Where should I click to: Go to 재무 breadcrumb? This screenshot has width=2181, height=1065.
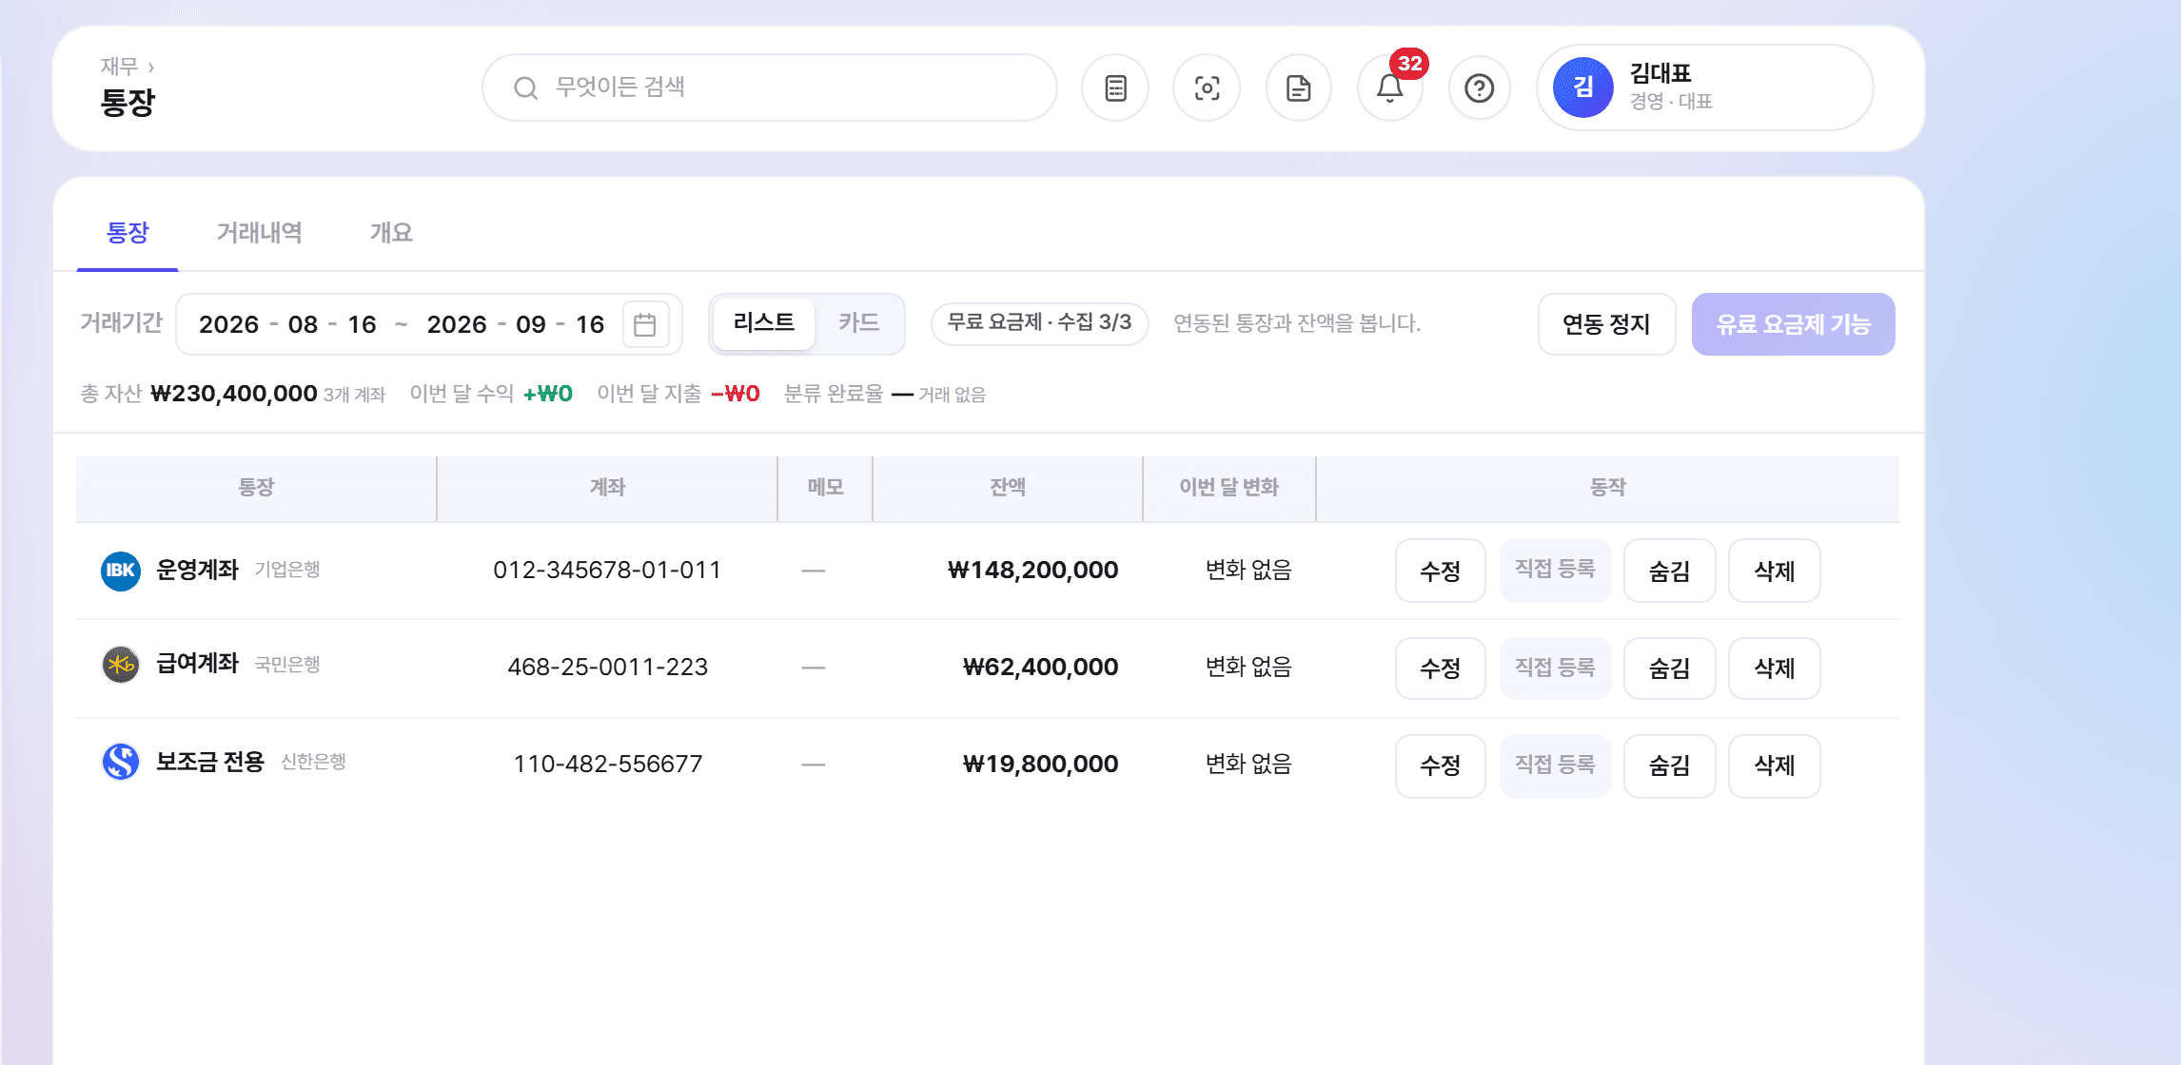[119, 67]
